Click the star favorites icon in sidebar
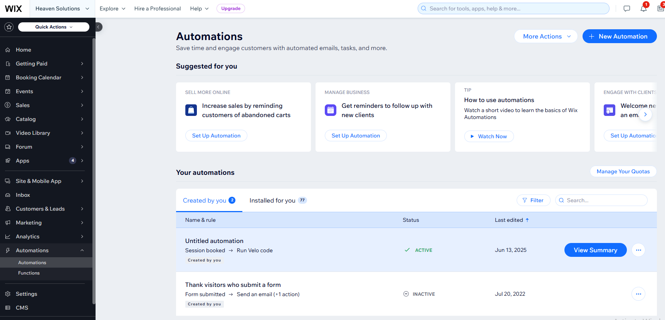Image resolution: width=665 pixels, height=320 pixels. coord(9,27)
